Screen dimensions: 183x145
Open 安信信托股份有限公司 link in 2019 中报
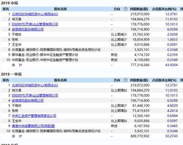(28, 30)
